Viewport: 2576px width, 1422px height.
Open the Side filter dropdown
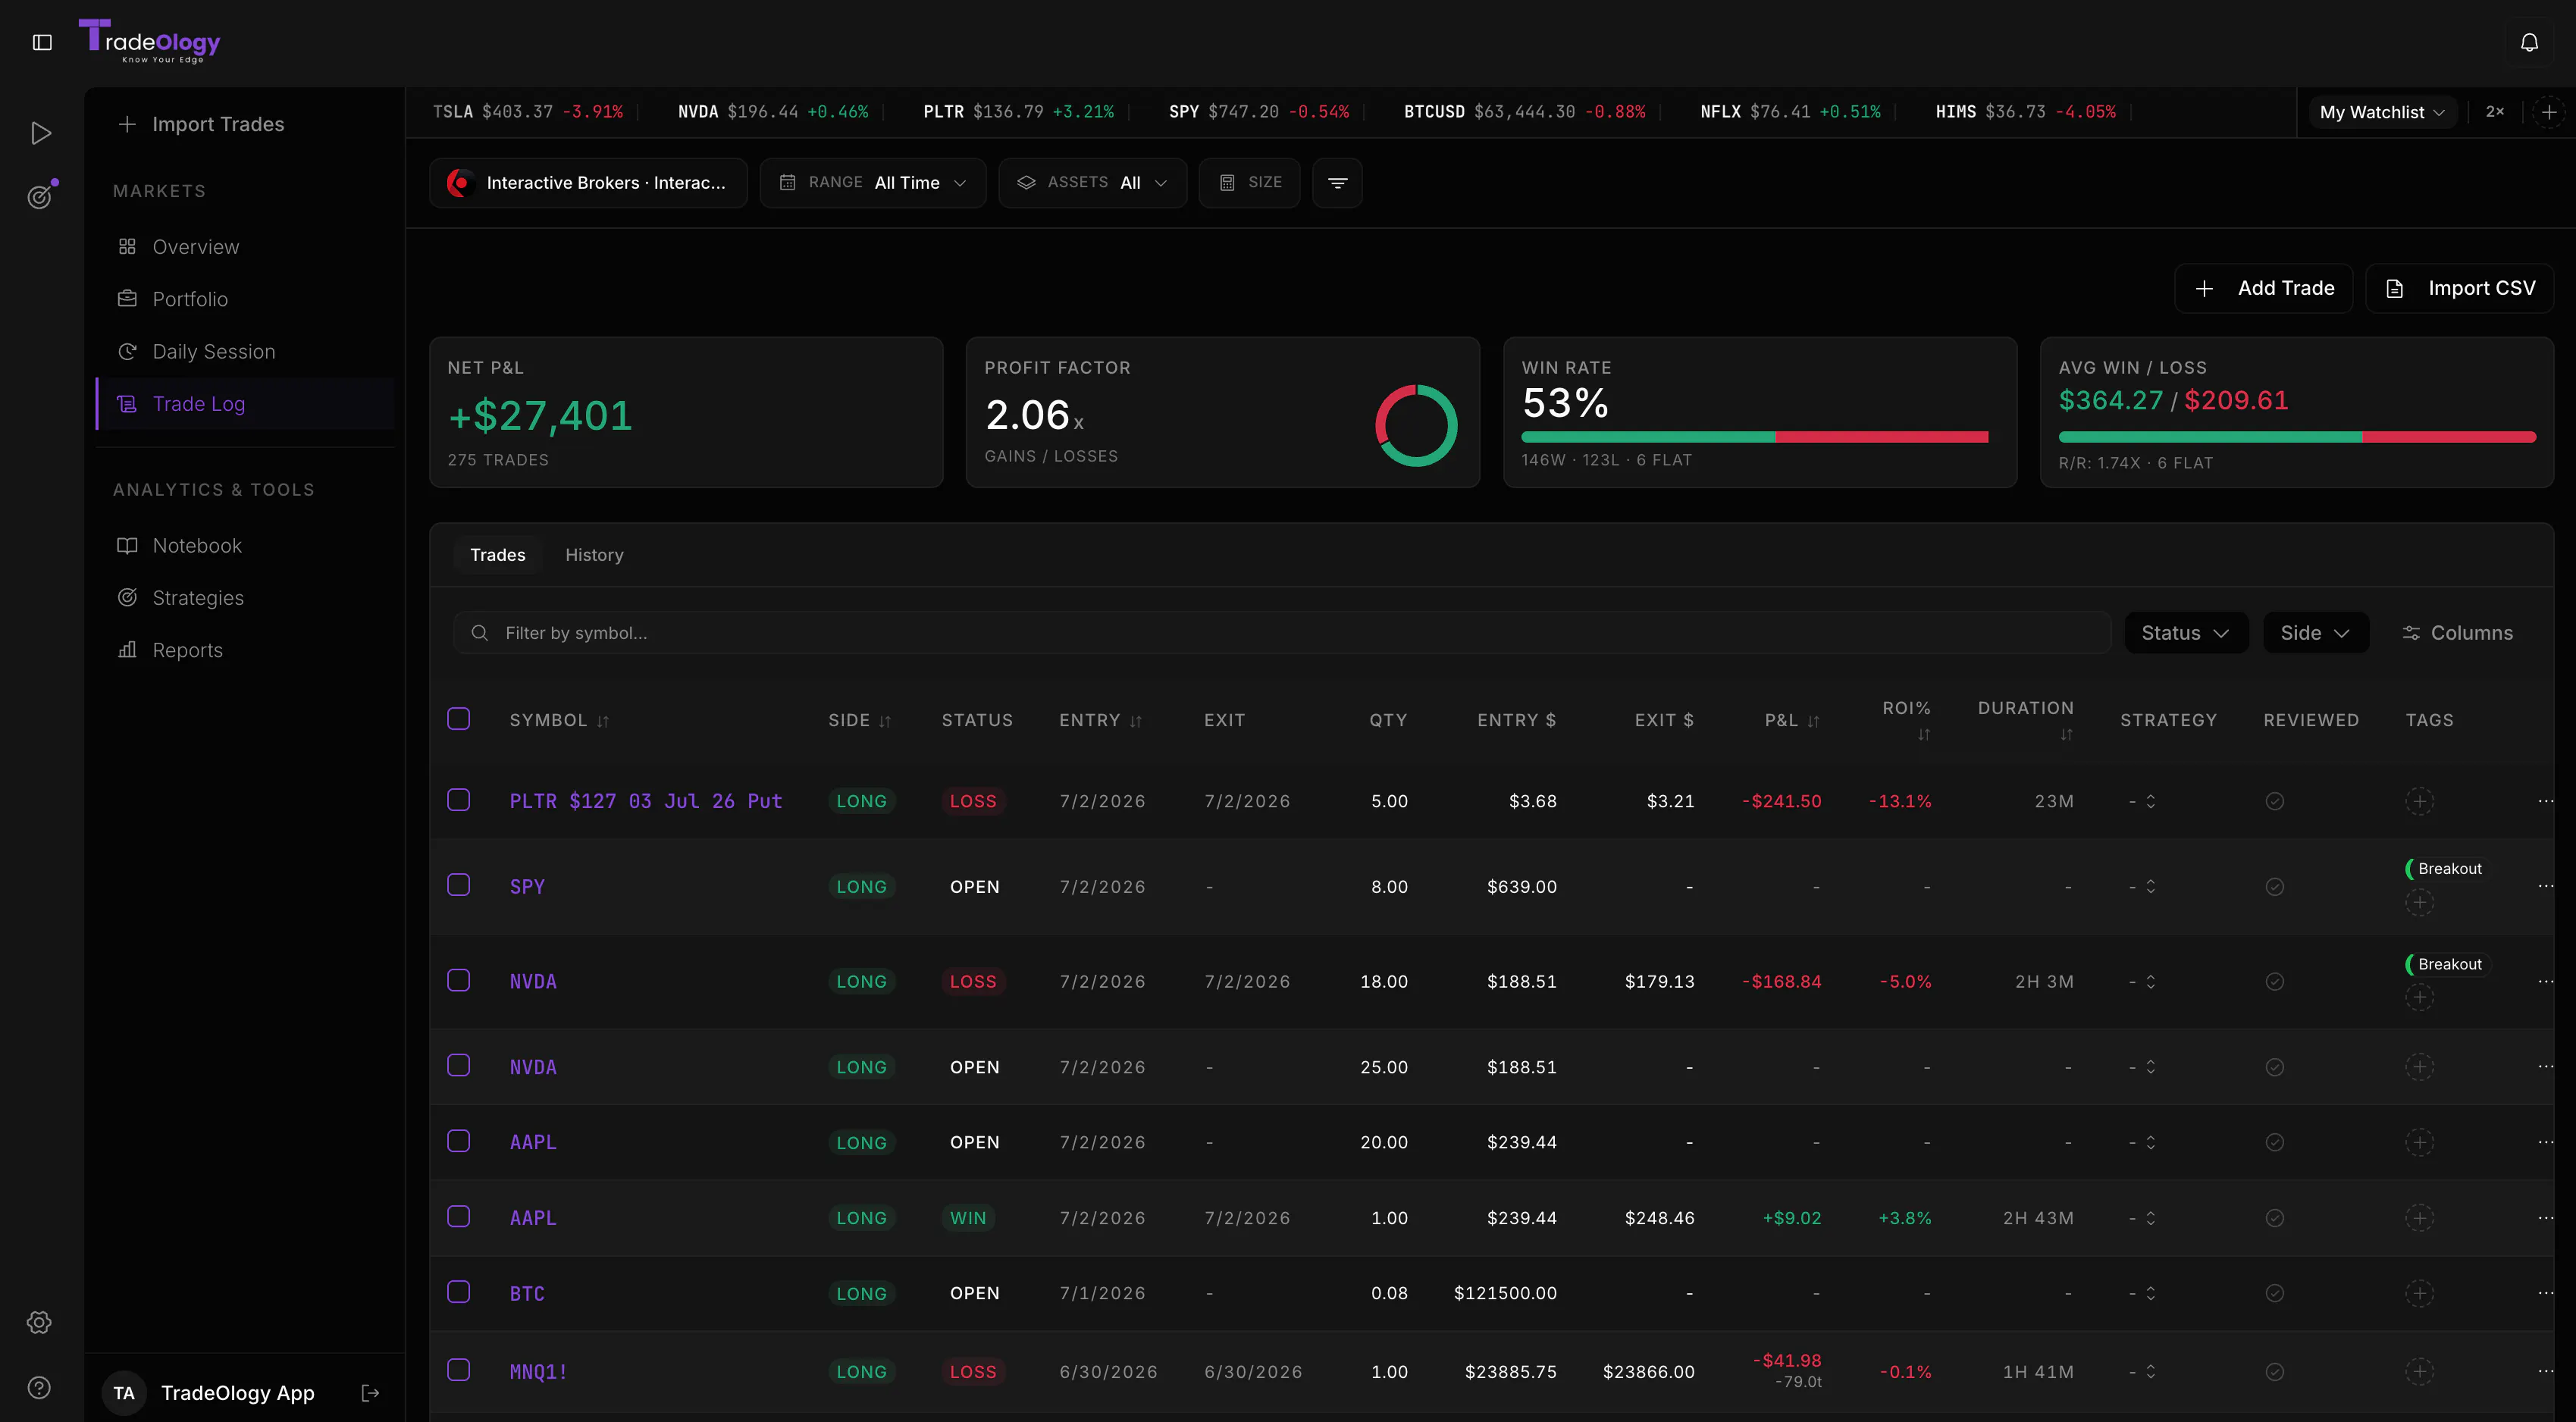point(2316,633)
